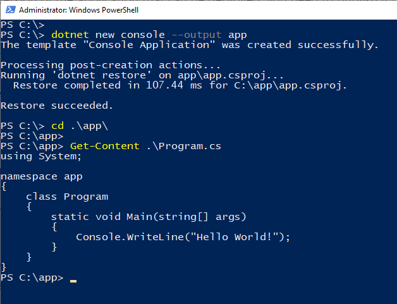Click the yellow 'Get-Content' command

104,146
